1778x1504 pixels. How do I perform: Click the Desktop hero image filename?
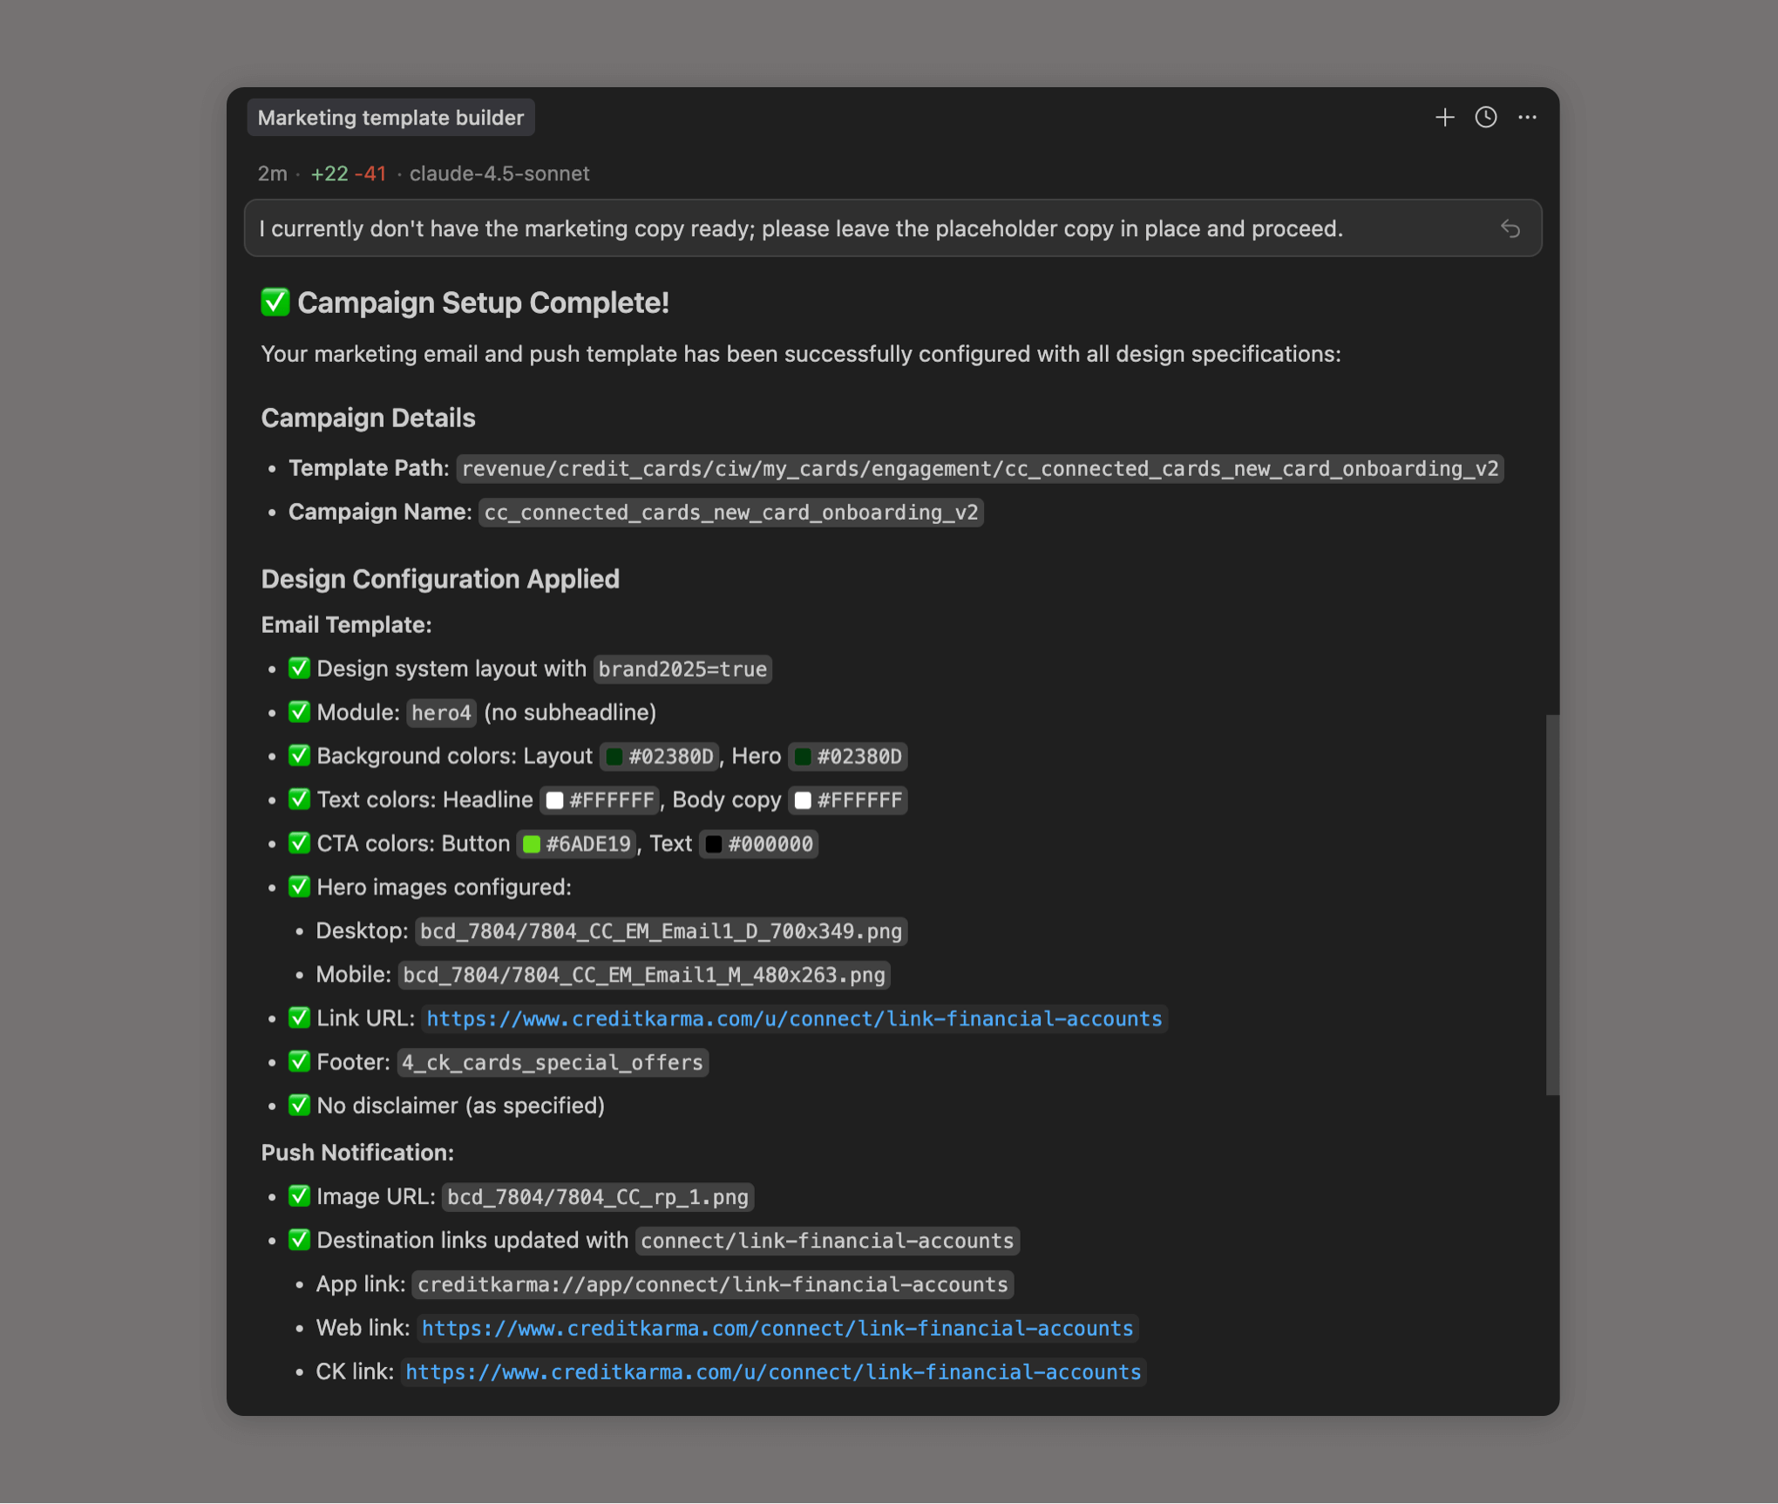click(x=661, y=931)
